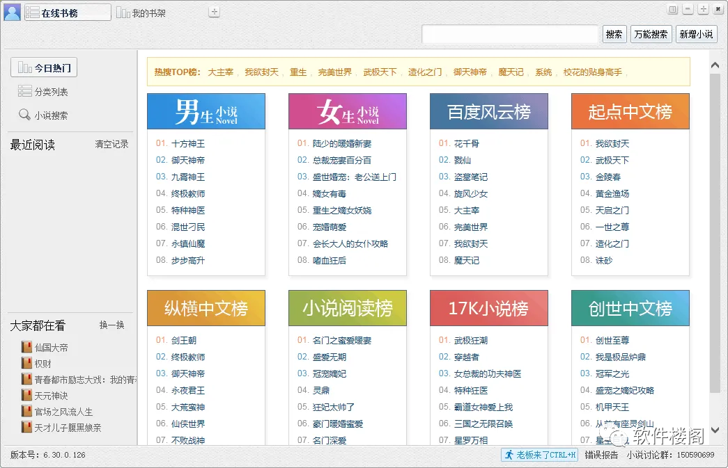Open the 创世中文榜 banner
This screenshot has height=468, width=728.
pos(630,308)
